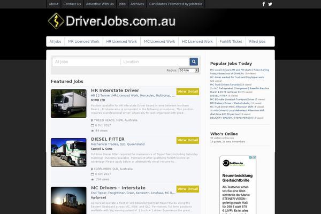This screenshot has height=214, width=321.
Task: Open the Archives page
Action: (x=137, y=4)
